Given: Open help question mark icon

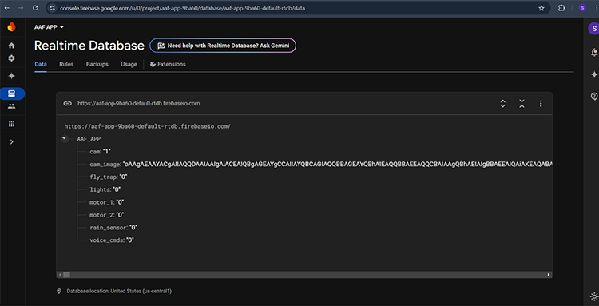Looking at the screenshot, I should (594, 96).
